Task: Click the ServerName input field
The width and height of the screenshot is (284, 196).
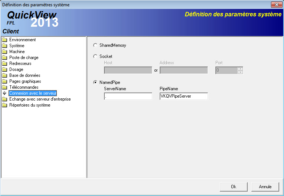Action: [x=128, y=96]
